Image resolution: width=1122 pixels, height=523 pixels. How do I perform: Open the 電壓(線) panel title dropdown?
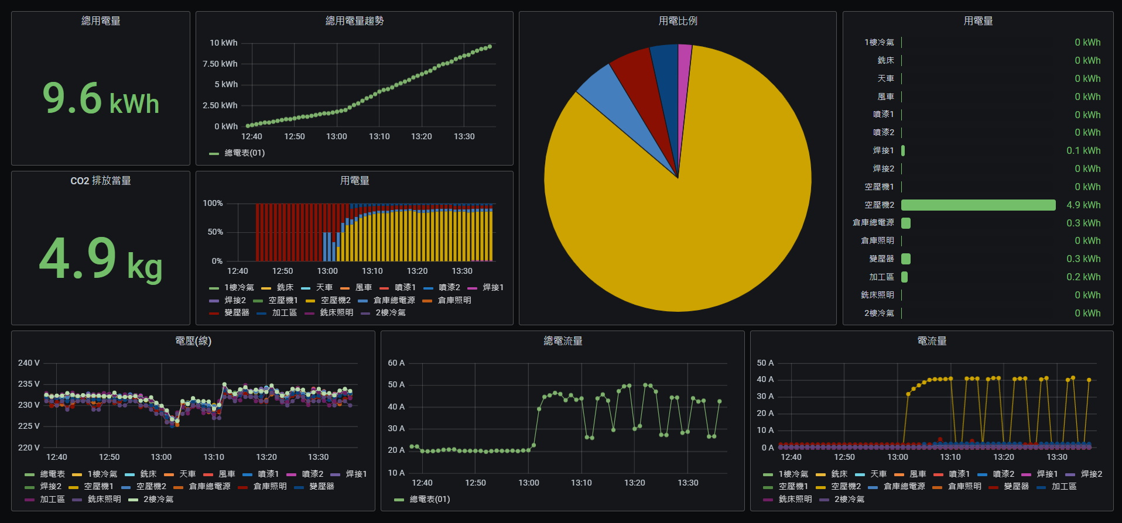[193, 341]
